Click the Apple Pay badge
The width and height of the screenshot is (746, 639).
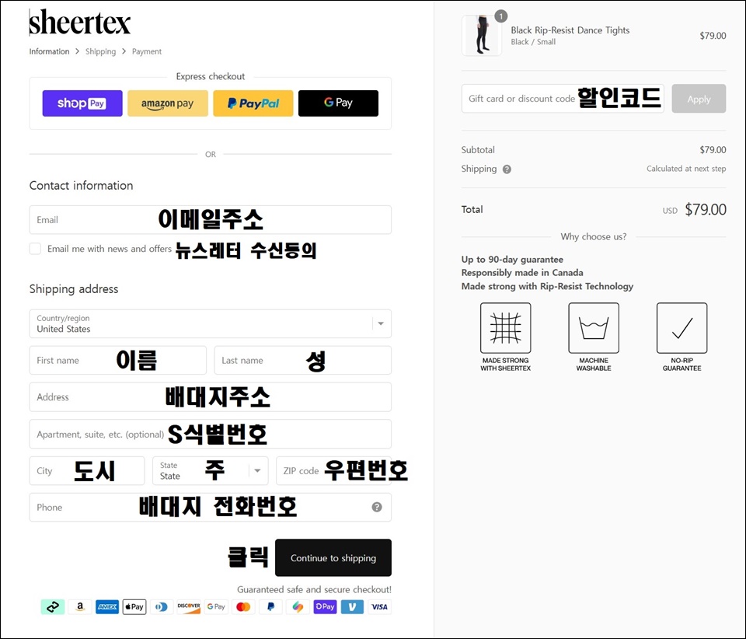(x=134, y=606)
